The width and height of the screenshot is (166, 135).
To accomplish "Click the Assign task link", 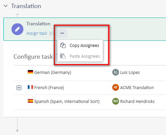I will pyautogui.click(x=37, y=33).
